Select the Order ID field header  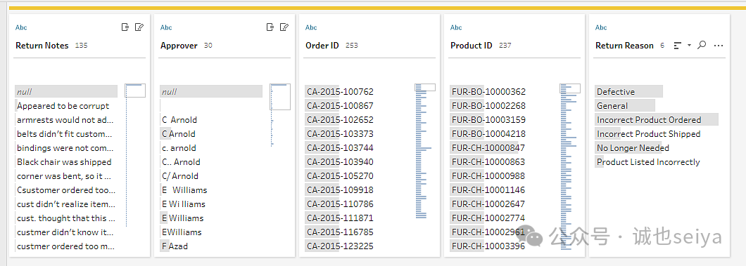[x=322, y=46]
